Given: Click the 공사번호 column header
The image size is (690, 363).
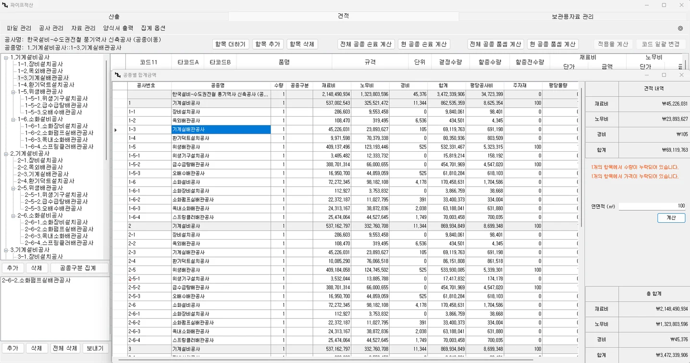Looking at the screenshot, I should (x=149, y=85).
